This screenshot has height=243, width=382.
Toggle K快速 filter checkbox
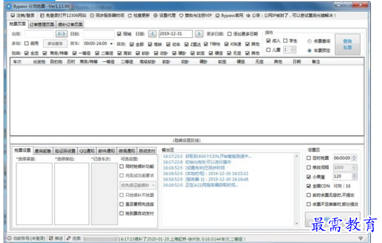click(x=226, y=44)
